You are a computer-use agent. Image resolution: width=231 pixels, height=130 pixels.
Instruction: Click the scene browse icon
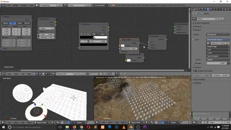coord(66,5)
